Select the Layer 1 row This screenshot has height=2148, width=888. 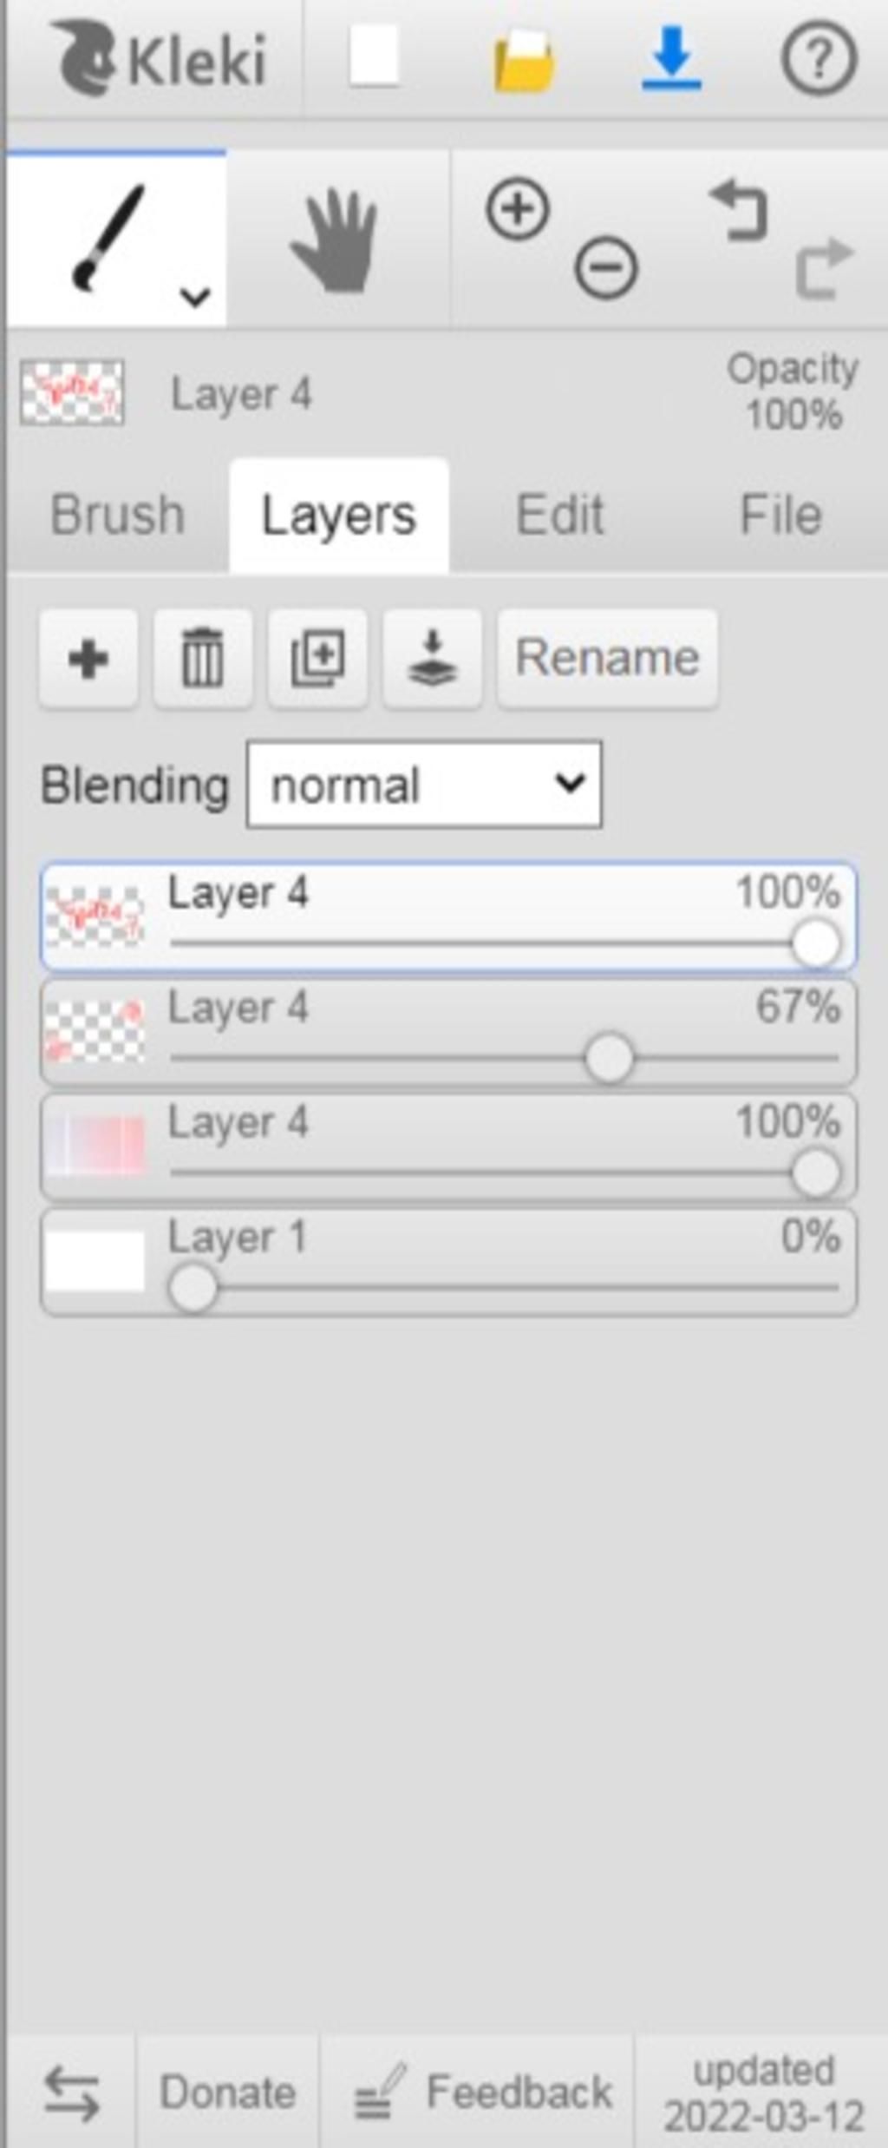tap(448, 1262)
